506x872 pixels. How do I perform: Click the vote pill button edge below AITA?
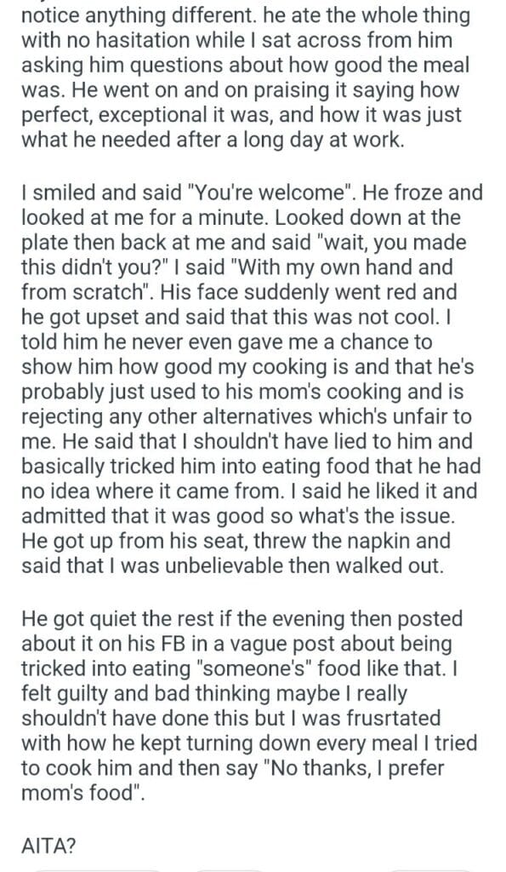[x=97, y=870]
